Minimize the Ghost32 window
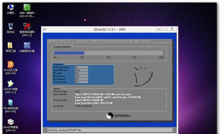Image resolution: width=221 pixels, height=134 pixels. (159, 28)
